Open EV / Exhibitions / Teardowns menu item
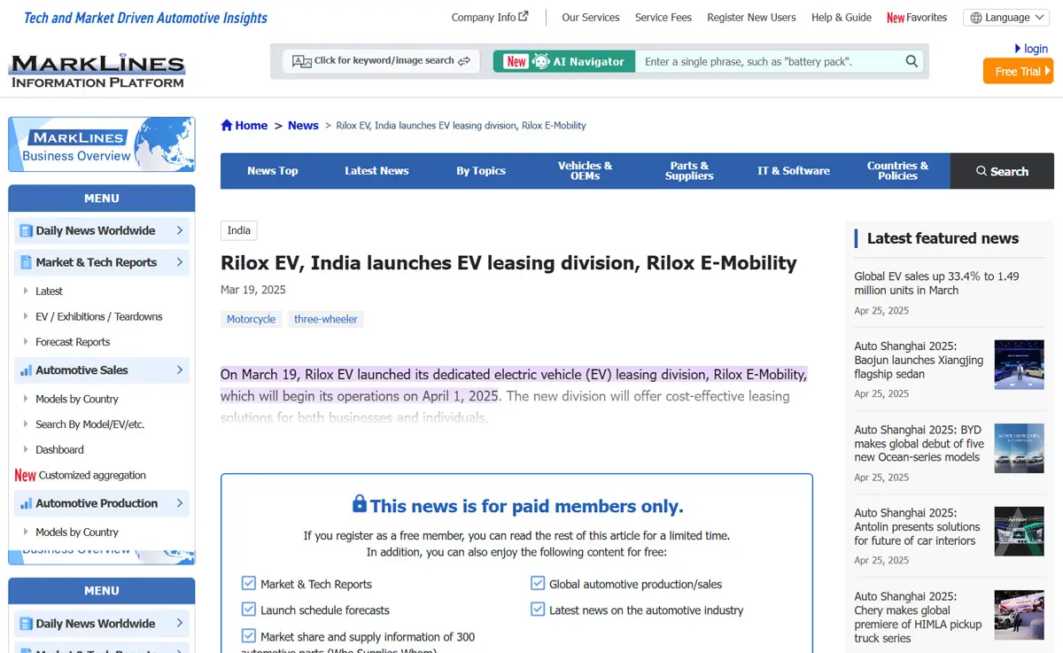 tap(99, 316)
